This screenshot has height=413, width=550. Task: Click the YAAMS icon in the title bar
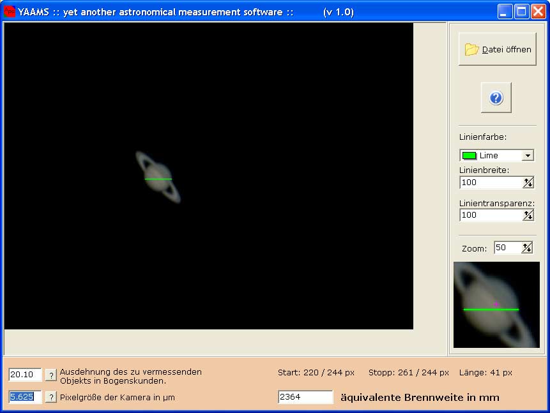coord(8,10)
